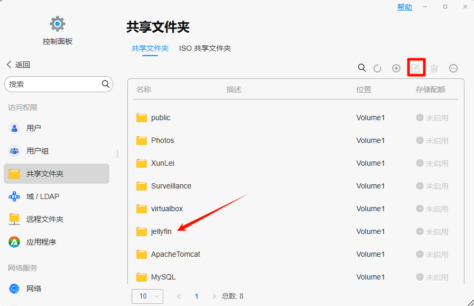Sort by 存储配额 column header
The image size is (474, 306).
pos(430,89)
